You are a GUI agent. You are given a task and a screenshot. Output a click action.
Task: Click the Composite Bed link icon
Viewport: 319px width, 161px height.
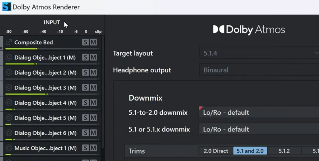(x=9, y=42)
